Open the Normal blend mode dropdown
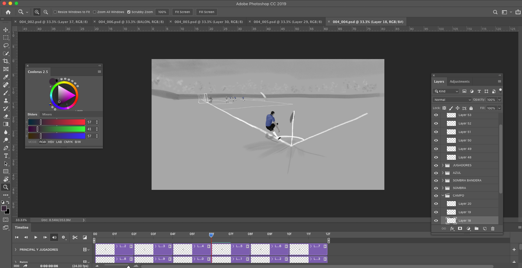522x268 pixels. click(x=452, y=100)
